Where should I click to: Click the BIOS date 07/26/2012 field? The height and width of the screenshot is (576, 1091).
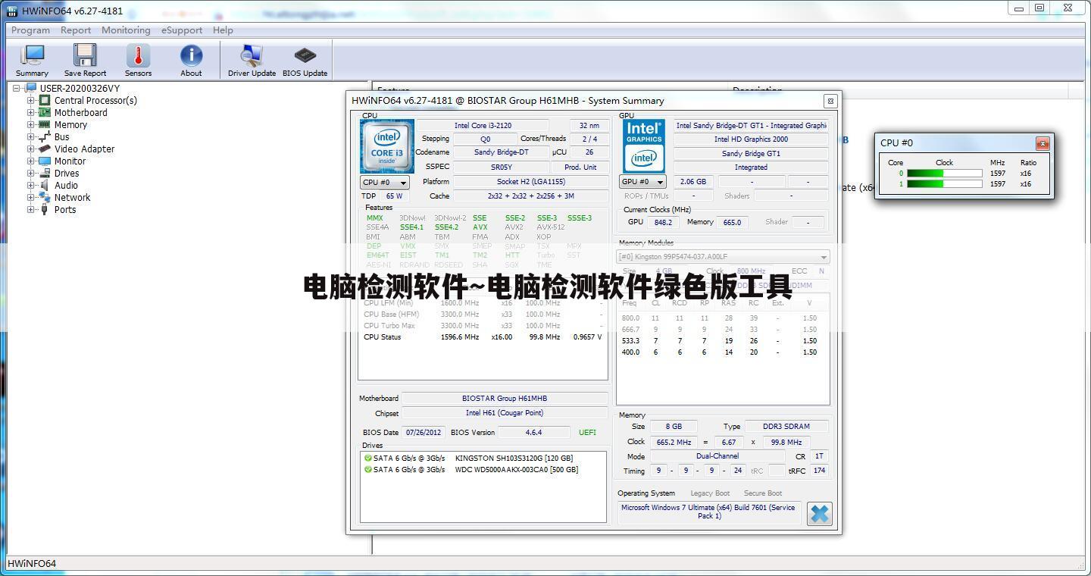point(424,433)
